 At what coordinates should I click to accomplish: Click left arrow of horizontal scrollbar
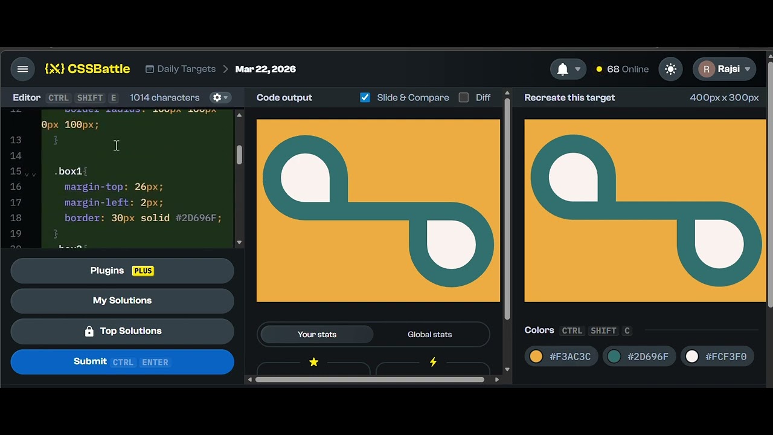pyautogui.click(x=250, y=379)
